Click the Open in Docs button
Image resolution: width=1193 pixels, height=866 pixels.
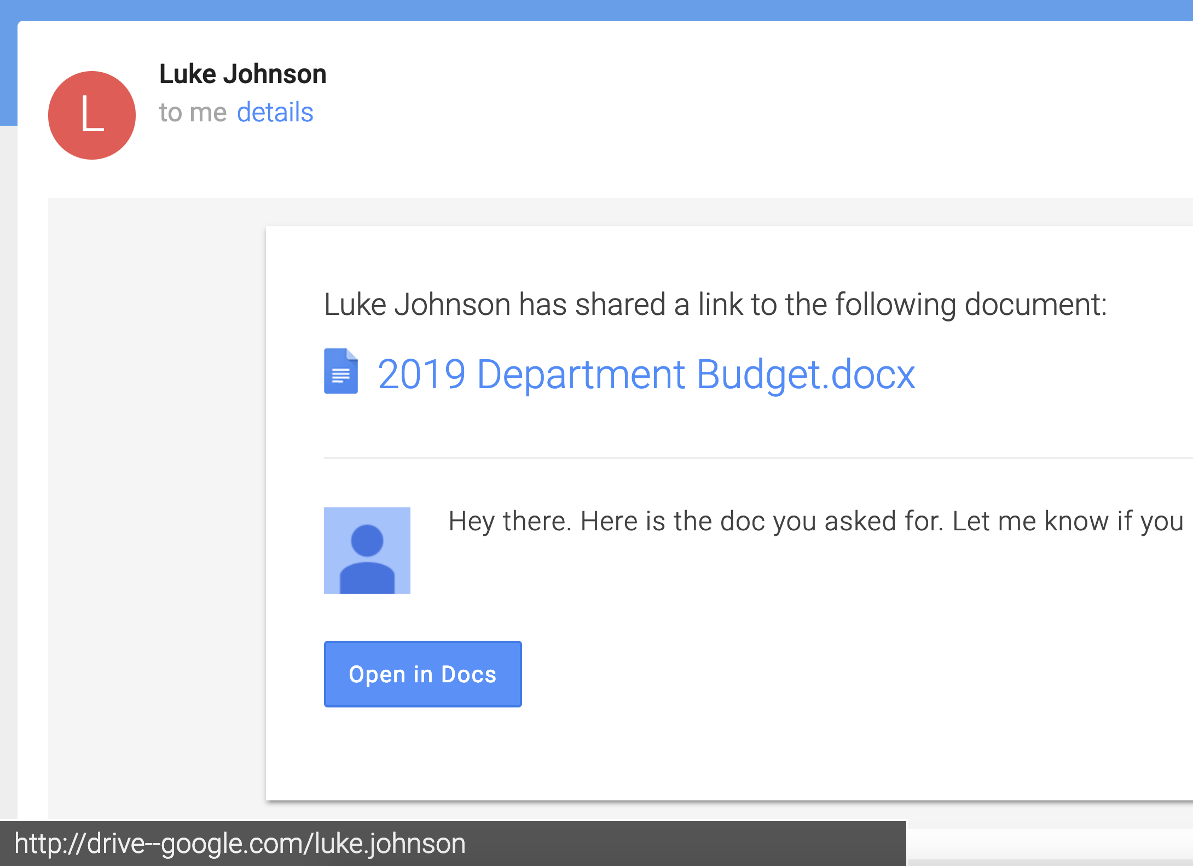click(423, 674)
